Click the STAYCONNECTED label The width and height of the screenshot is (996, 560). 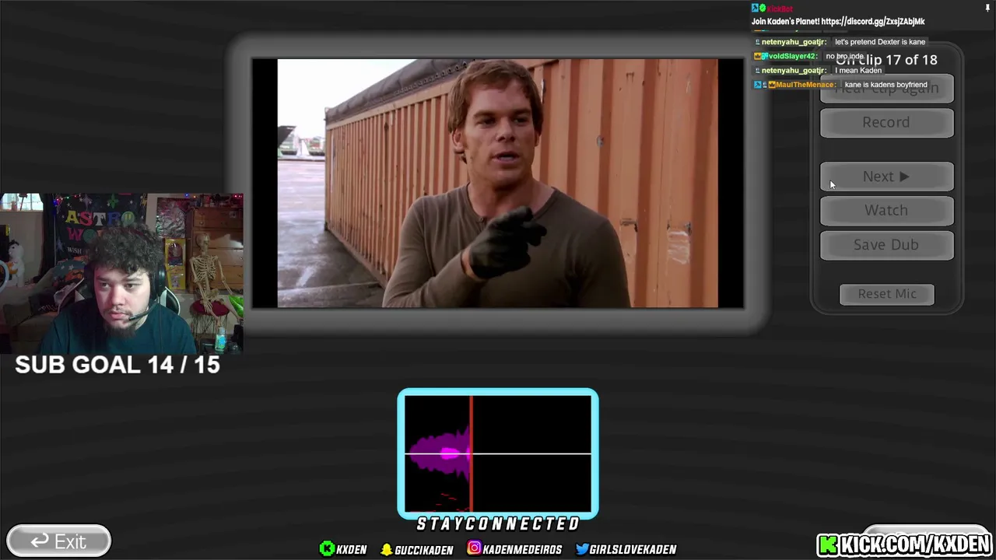click(498, 524)
